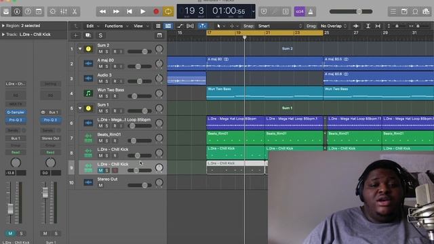434x244 pixels.
Task: Switch to list view button
Action: (x=168, y=26)
